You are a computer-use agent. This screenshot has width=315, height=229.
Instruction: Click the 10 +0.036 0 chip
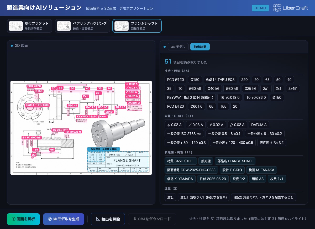(256, 98)
